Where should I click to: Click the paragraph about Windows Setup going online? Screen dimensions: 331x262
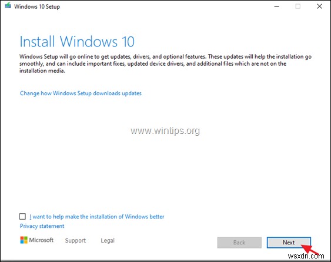point(166,63)
